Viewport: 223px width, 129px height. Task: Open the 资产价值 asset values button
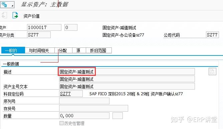pos(31,16)
